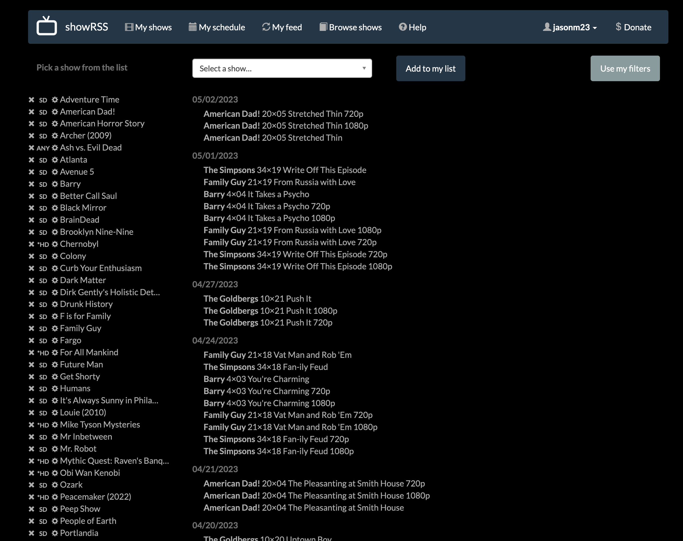683x541 pixels.
Task: Remove Fargo with the X icon
Action: [x=31, y=340]
